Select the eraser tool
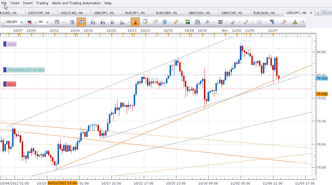332x185 pixels. (283, 22)
